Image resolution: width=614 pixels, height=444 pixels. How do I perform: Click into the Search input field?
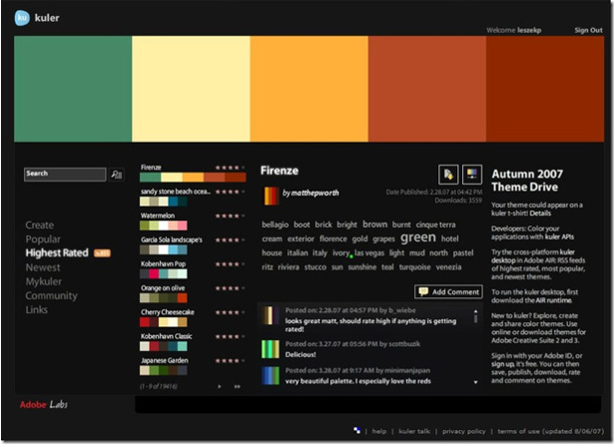(x=64, y=174)
